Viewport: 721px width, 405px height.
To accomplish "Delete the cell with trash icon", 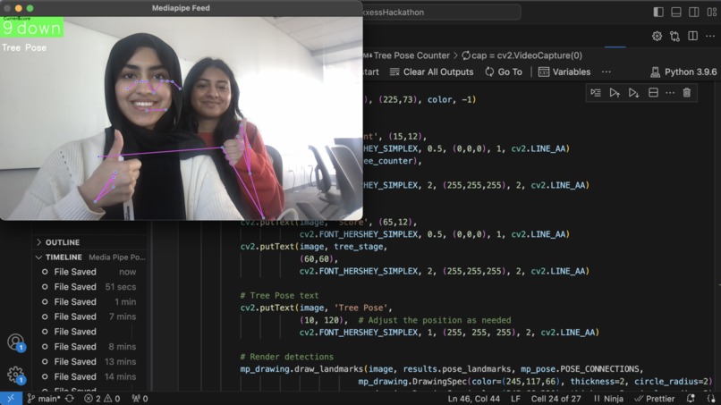I will (686, 93).
